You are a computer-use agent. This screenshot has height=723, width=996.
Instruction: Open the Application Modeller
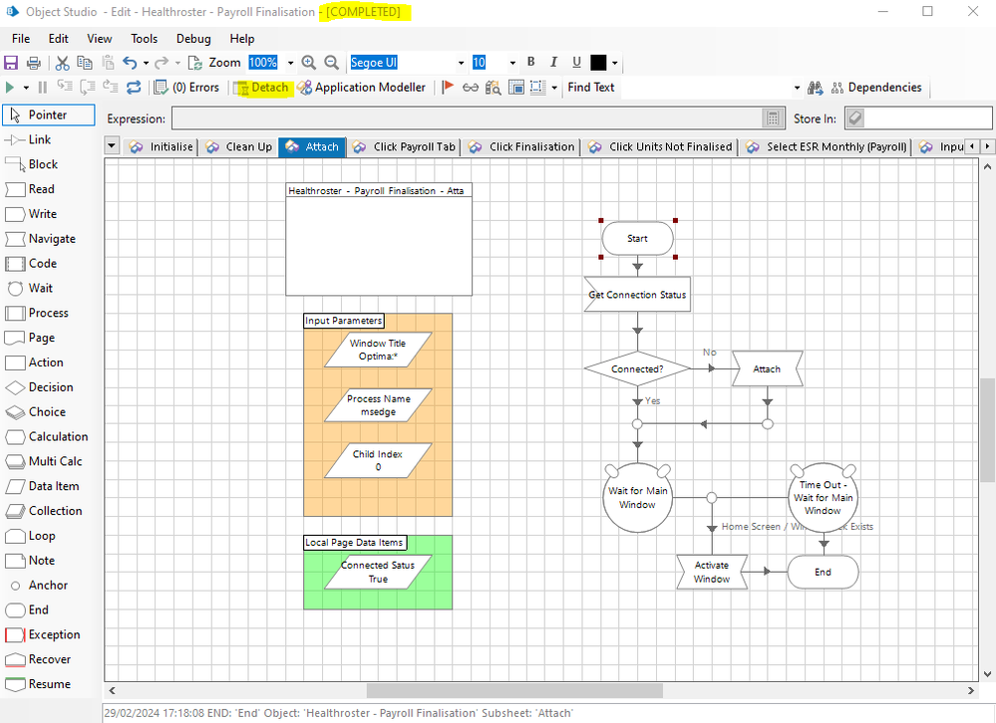(x=362, y=88)
